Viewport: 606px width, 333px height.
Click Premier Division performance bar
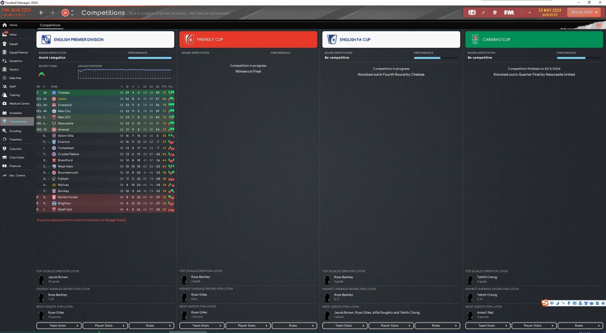tap(150, 58)
